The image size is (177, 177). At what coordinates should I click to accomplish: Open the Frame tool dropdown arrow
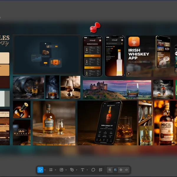(55, 170)
